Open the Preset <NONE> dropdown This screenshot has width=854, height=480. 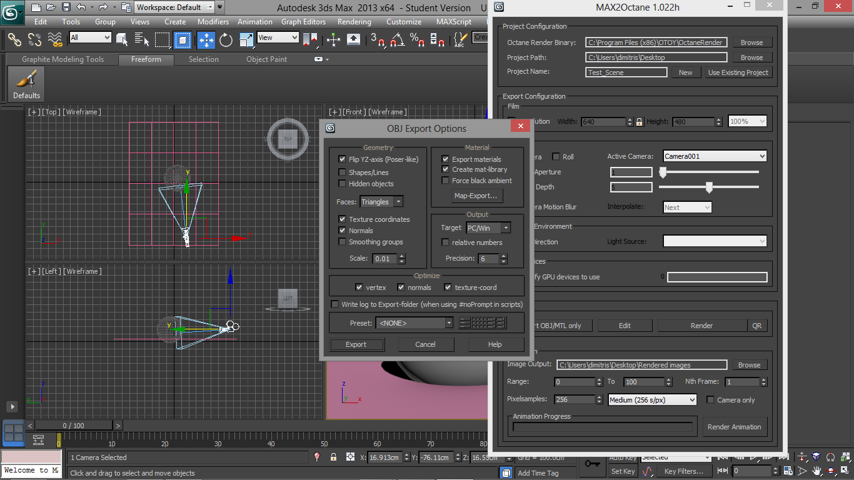pos(414,323)
